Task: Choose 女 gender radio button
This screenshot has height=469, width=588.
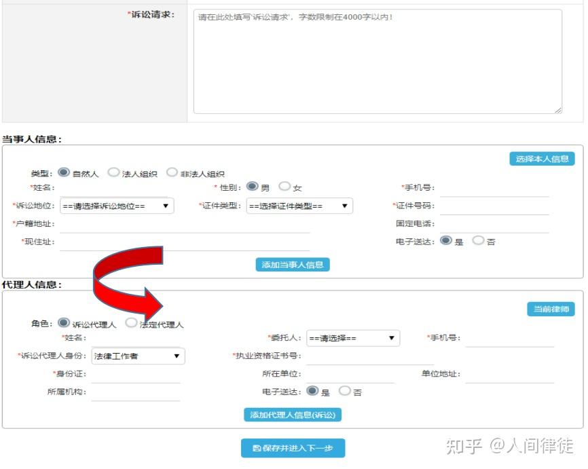Action: point(284,187)
